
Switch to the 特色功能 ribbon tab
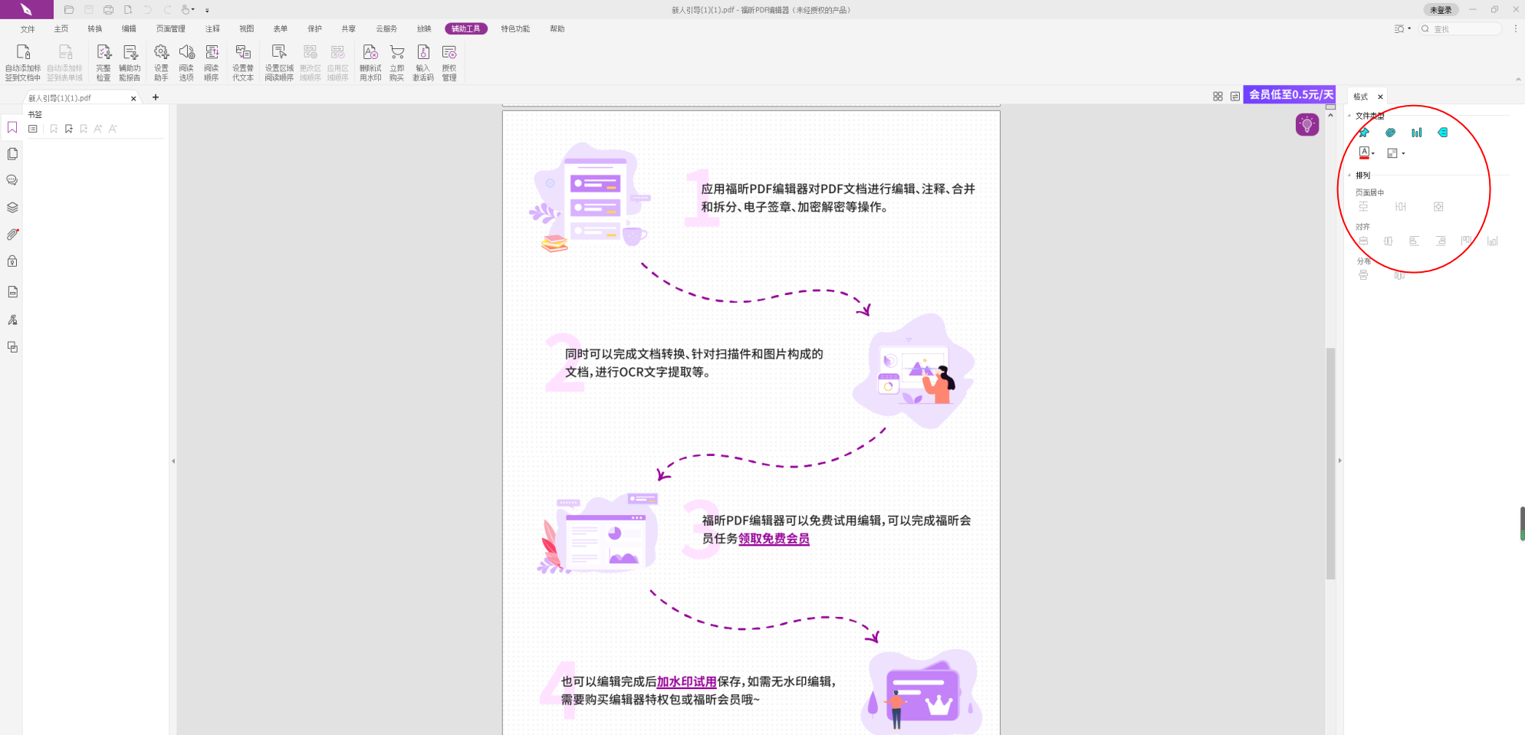[514, 28]
